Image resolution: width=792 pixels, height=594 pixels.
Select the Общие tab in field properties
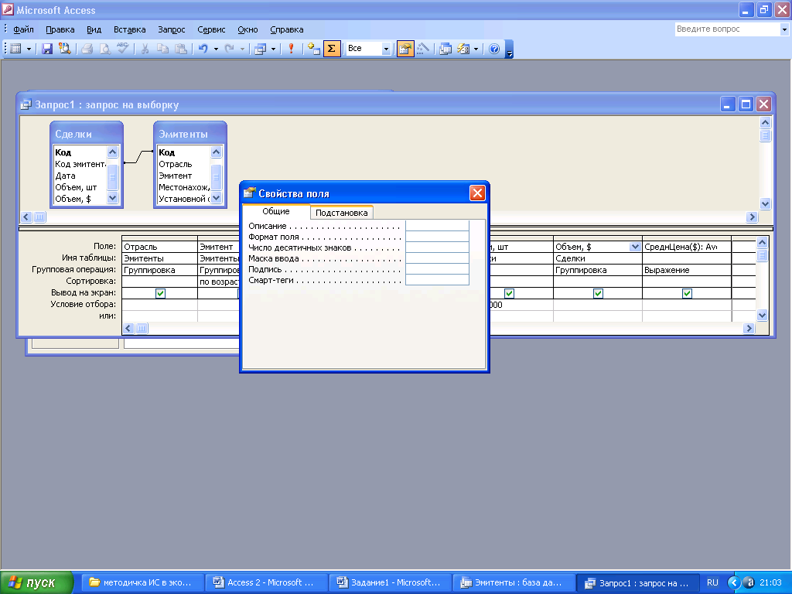276,211
